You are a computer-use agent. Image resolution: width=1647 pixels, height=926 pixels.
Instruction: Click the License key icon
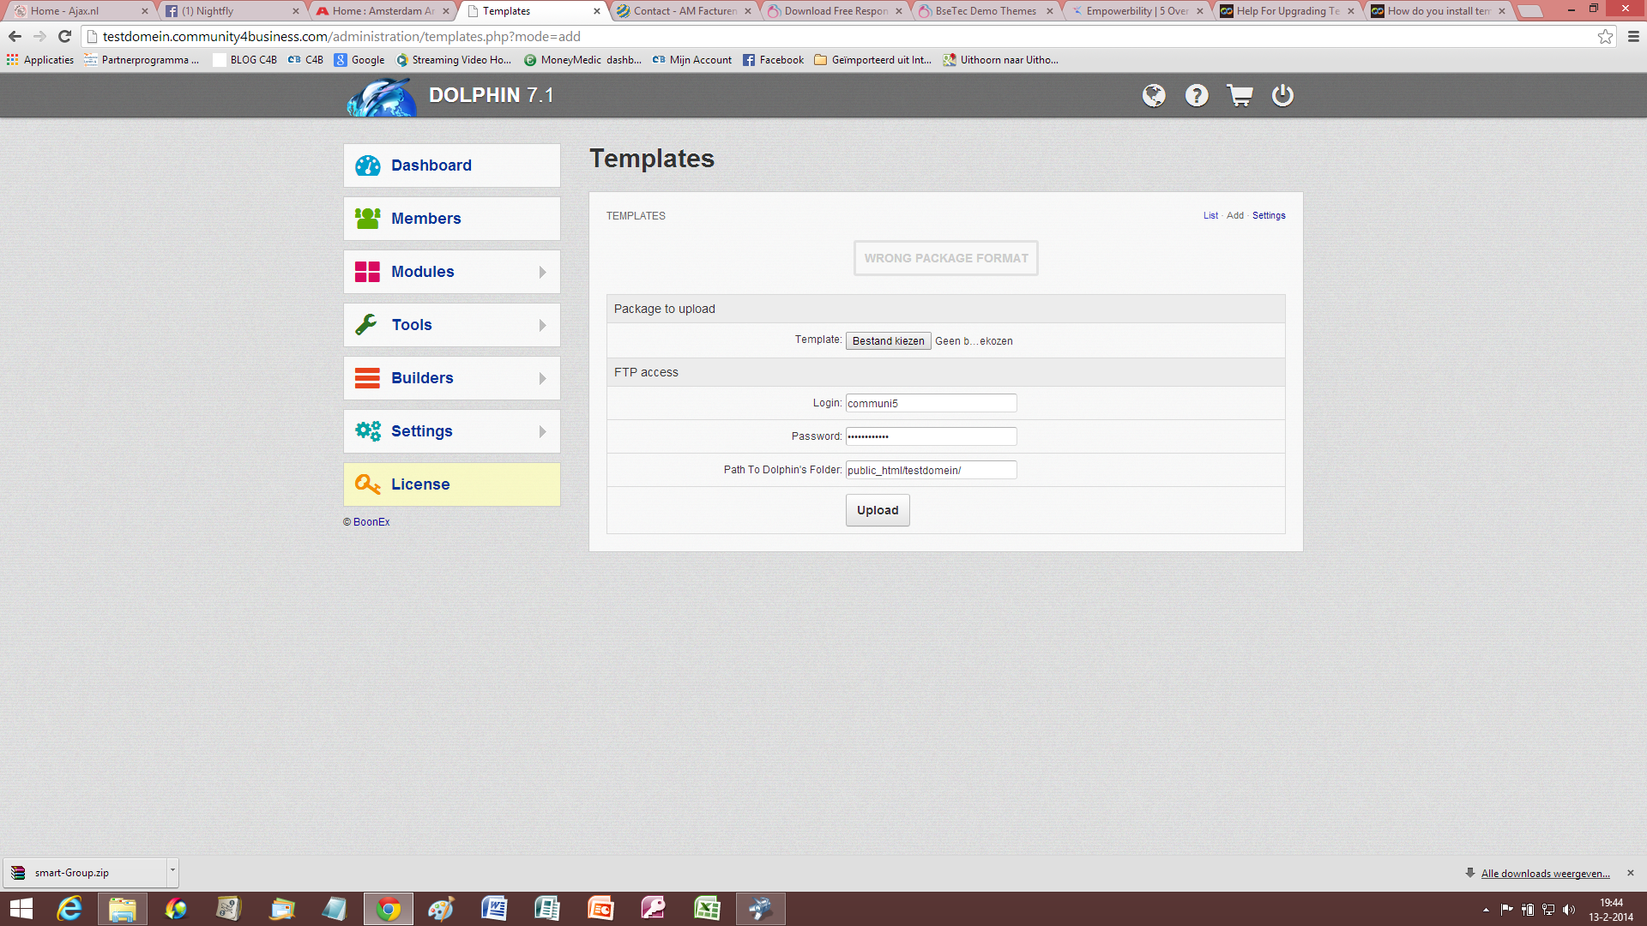click(368, 484)
